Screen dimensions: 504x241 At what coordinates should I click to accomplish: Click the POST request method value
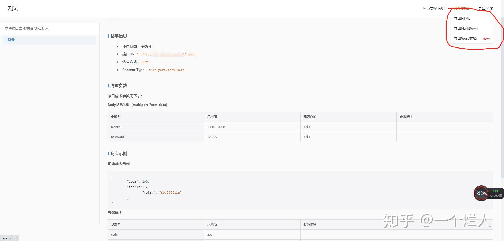pyautogui.click(x=145, y=62)
